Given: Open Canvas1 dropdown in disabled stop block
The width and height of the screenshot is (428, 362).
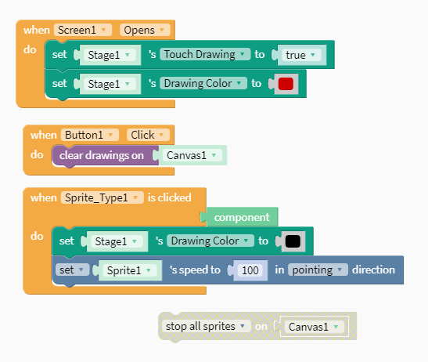Looking at the screenshot, I should pos(315,327).
